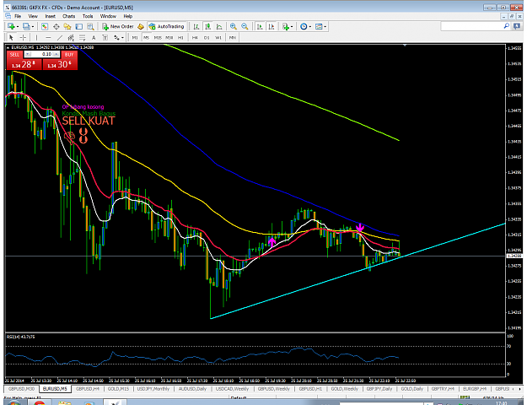527x405 pixels.
Task: Open the Tools menu
Action: [x=88, y=16]
